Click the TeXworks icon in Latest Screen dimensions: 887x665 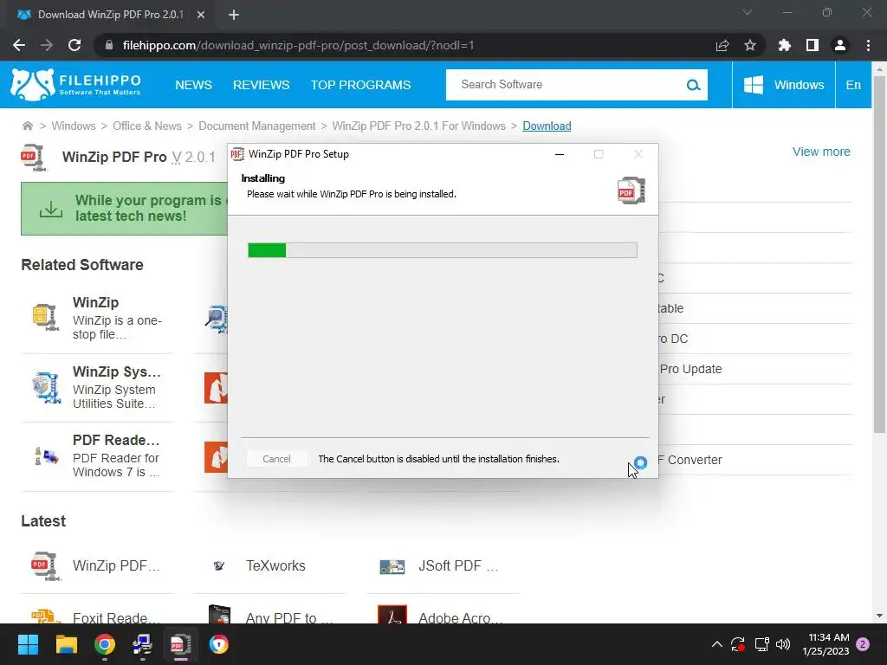point(219,565)
